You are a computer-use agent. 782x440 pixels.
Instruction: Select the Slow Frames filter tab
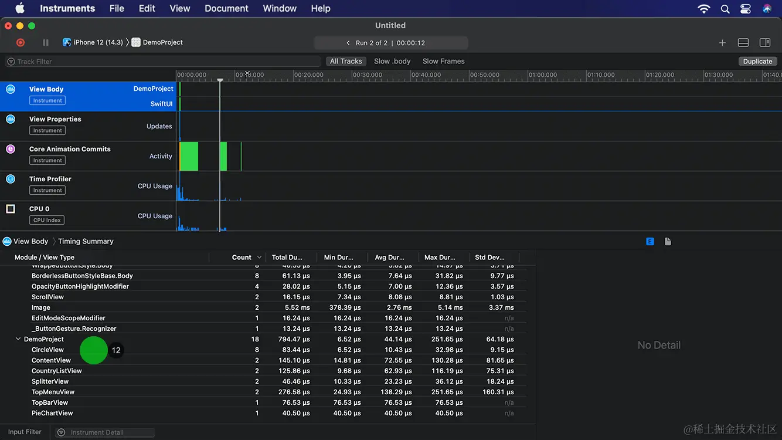coord(443,61)
